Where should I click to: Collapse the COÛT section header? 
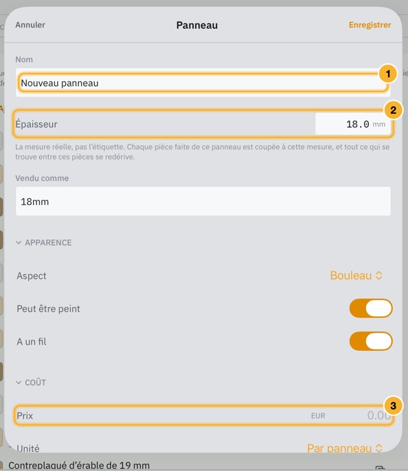point(31,382)
